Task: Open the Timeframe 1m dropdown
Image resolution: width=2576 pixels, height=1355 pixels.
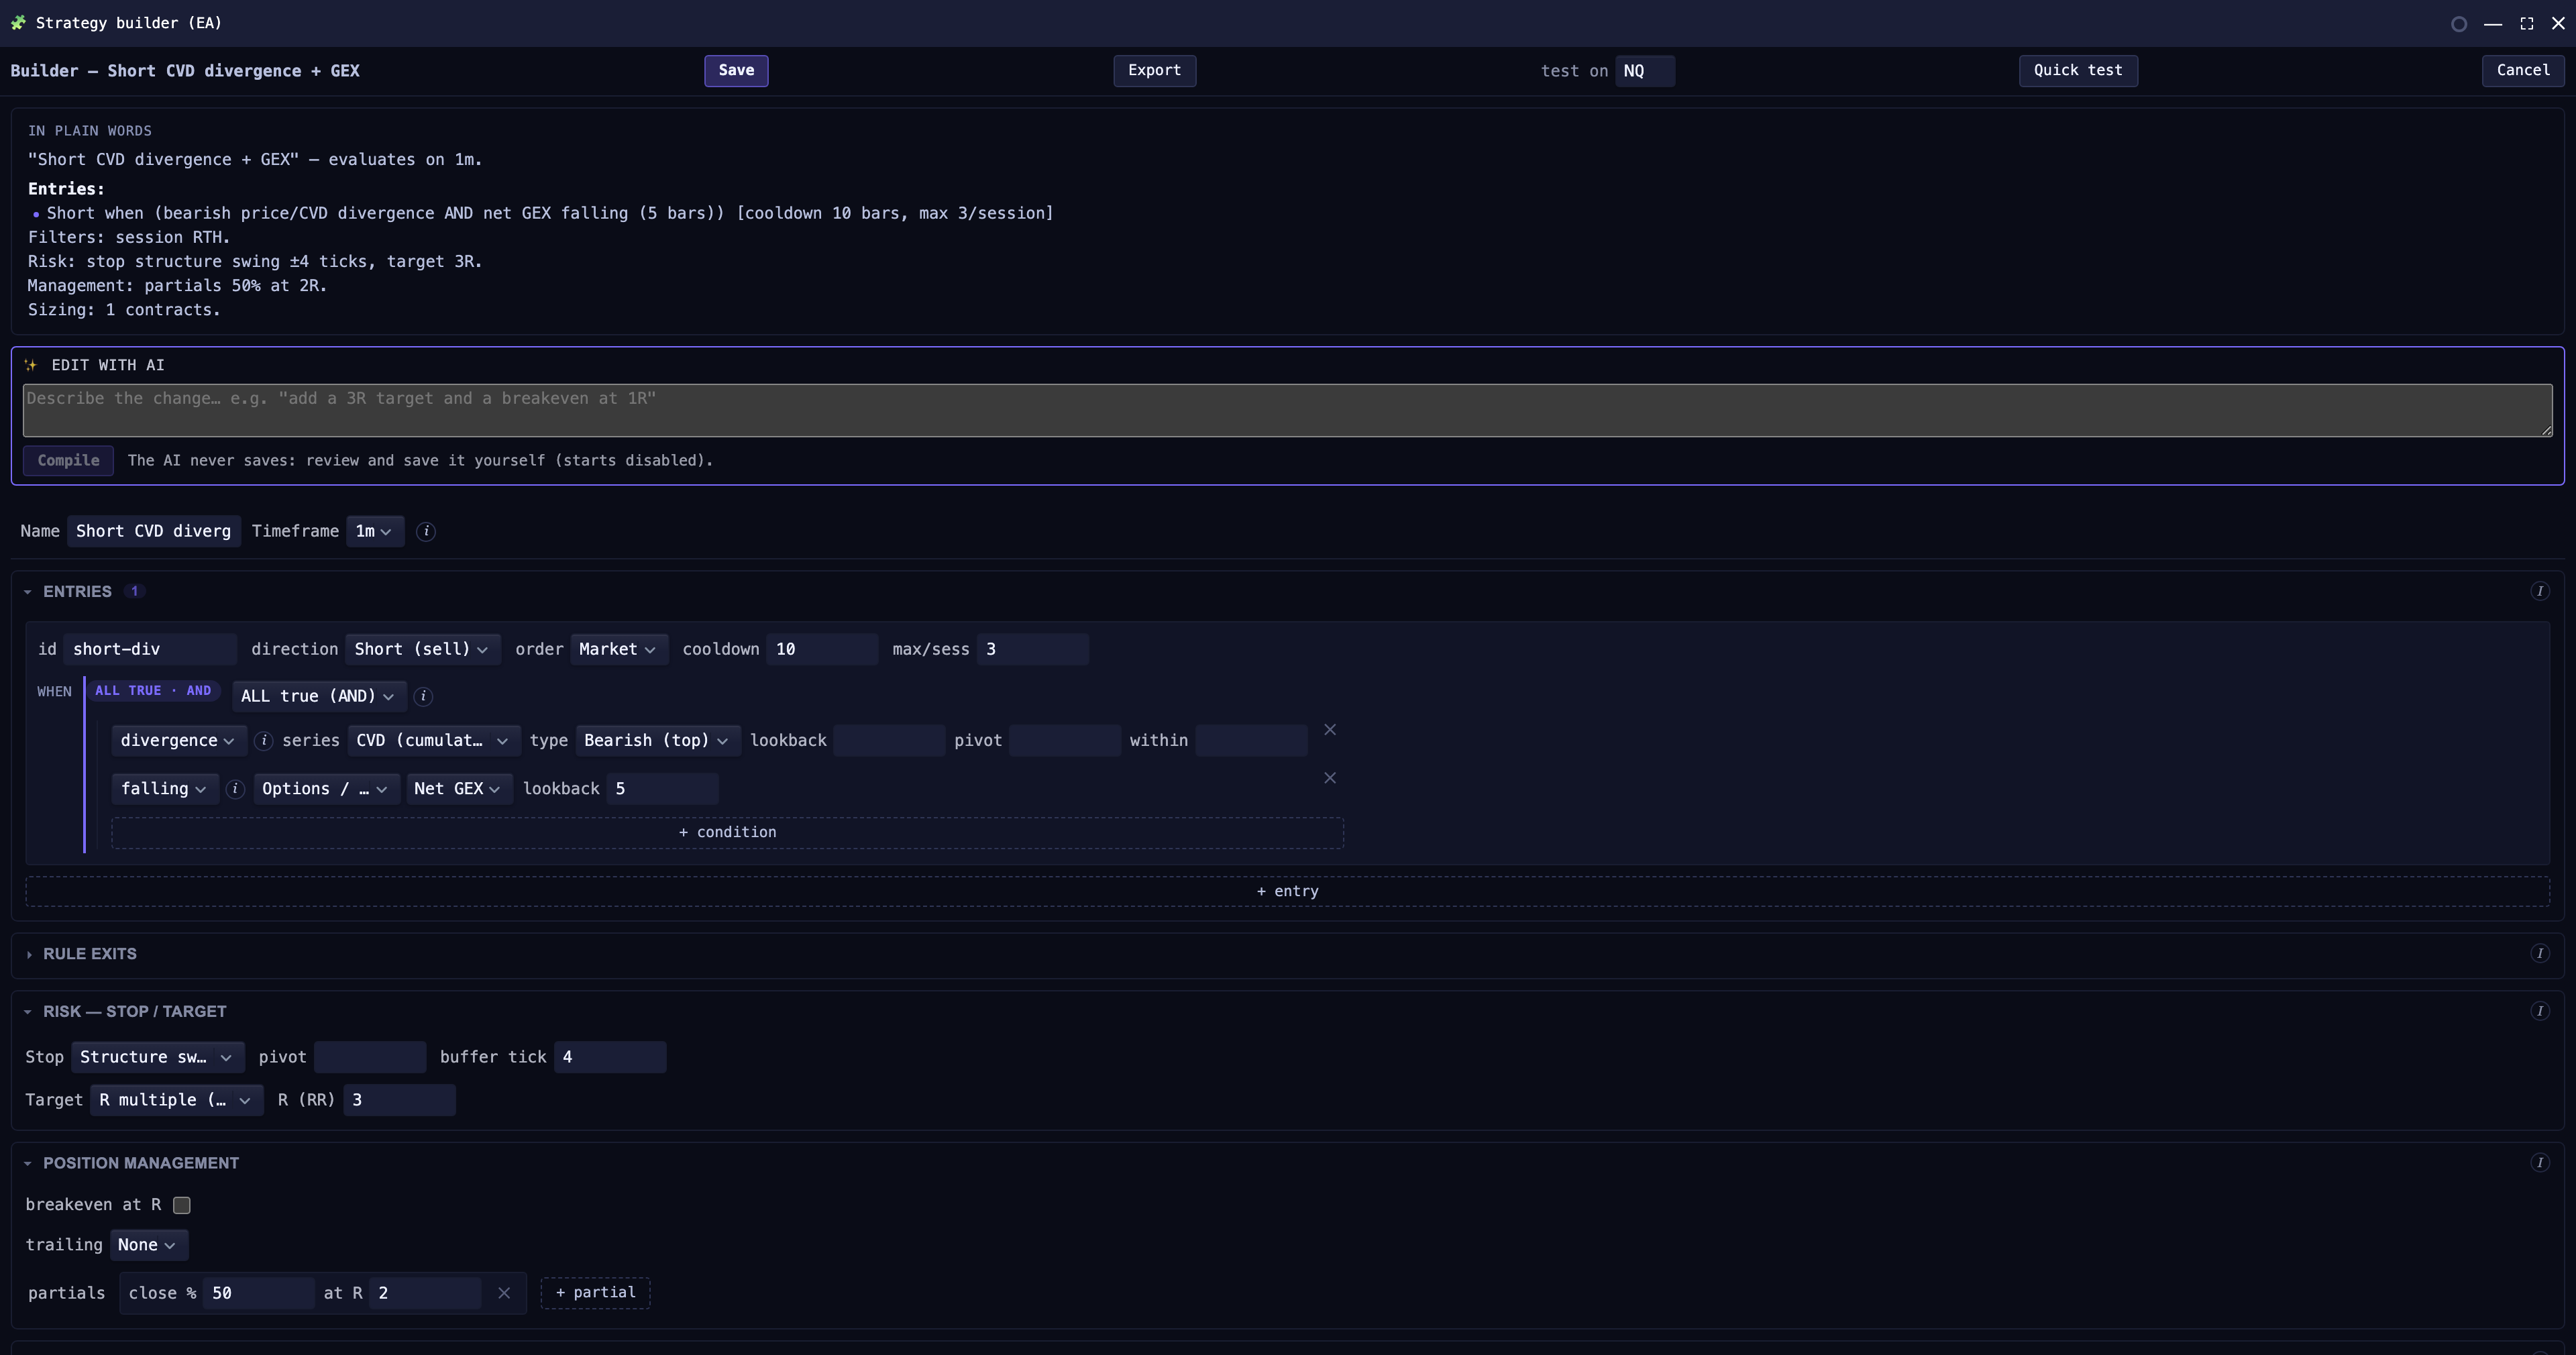Action: click(375, 532)
